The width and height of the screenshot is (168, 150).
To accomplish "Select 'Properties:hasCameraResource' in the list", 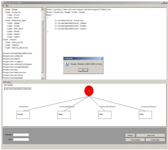I will point(17,53).
